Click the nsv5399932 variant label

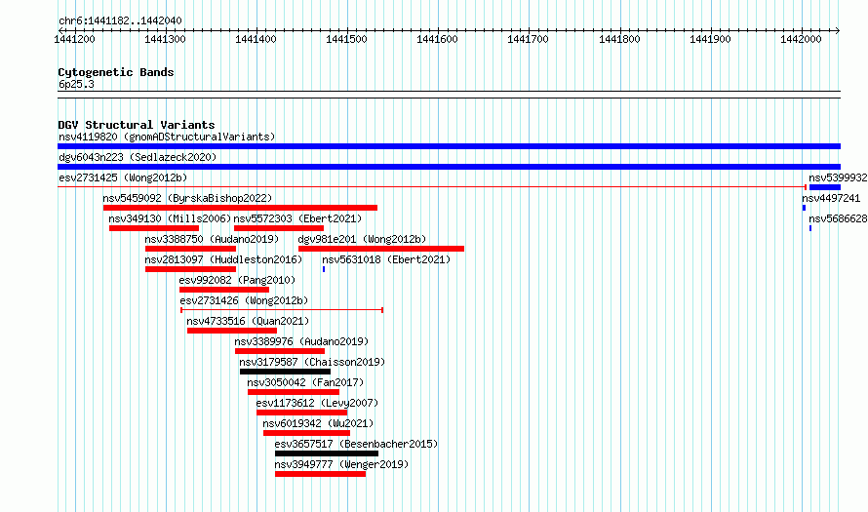click(x=838, y=177)
